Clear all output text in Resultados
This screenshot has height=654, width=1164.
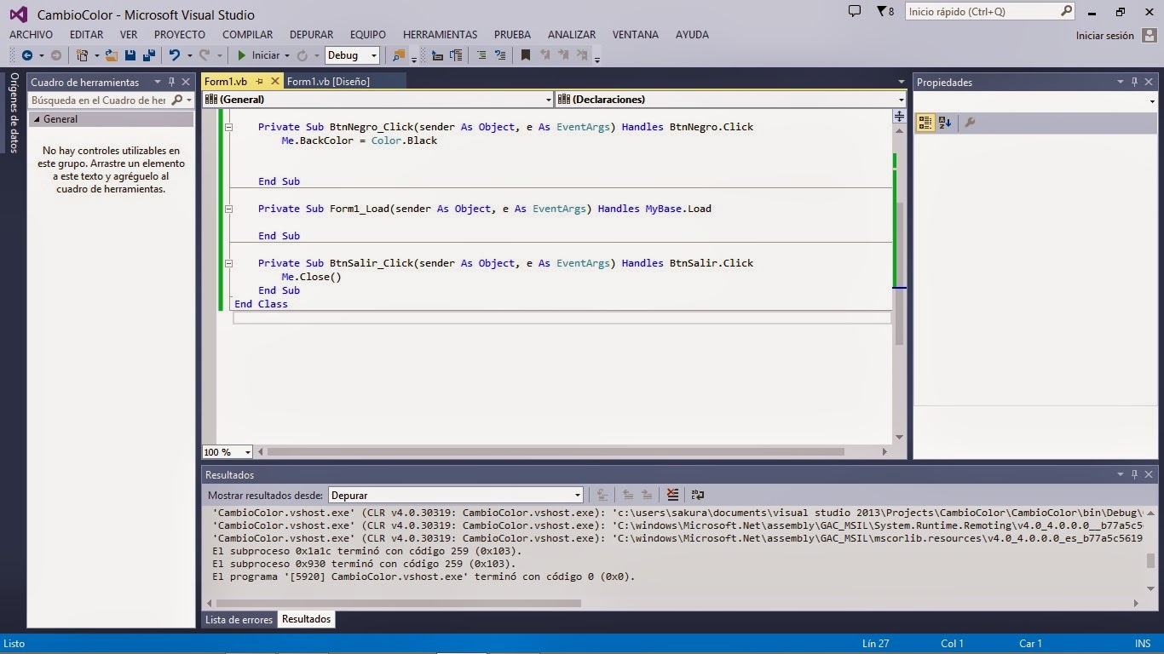[x=672, y=495]
